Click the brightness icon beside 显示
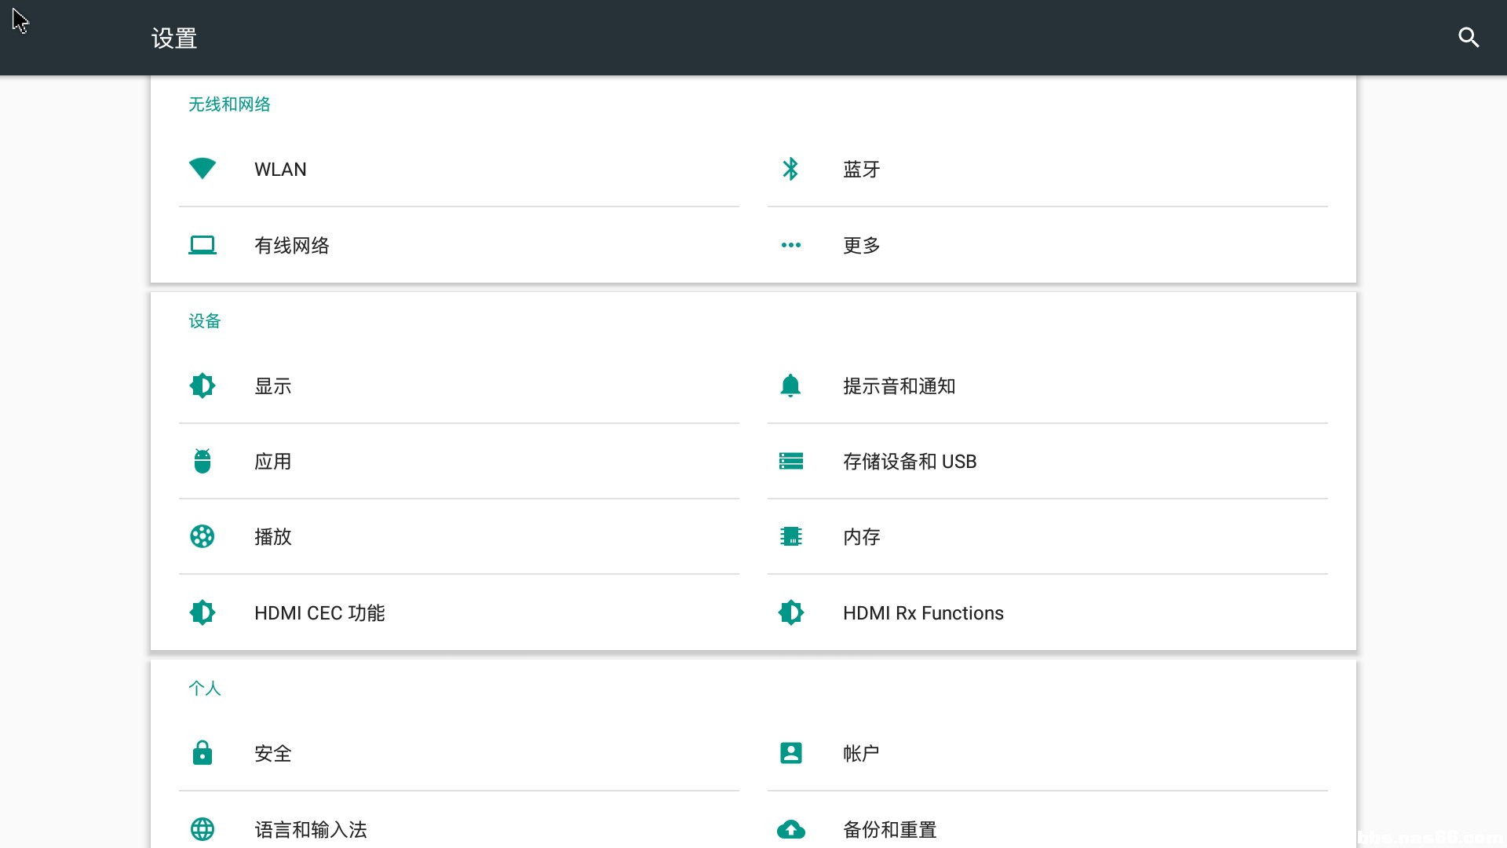This screenshot has width=1507, height=848. [203, 386]
